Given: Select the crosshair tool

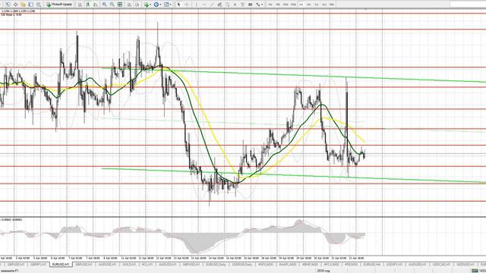Looking at the screenshot, I should click(x=187, y=5).
